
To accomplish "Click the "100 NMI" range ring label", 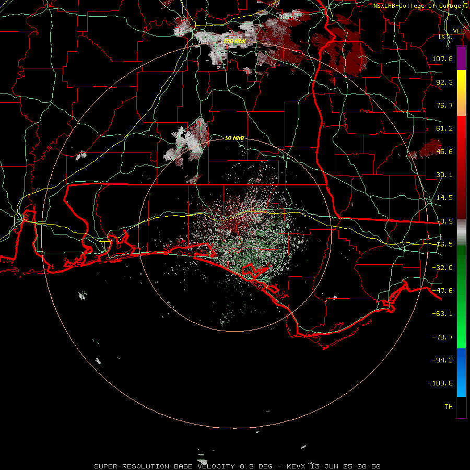I will coord(234,41).
